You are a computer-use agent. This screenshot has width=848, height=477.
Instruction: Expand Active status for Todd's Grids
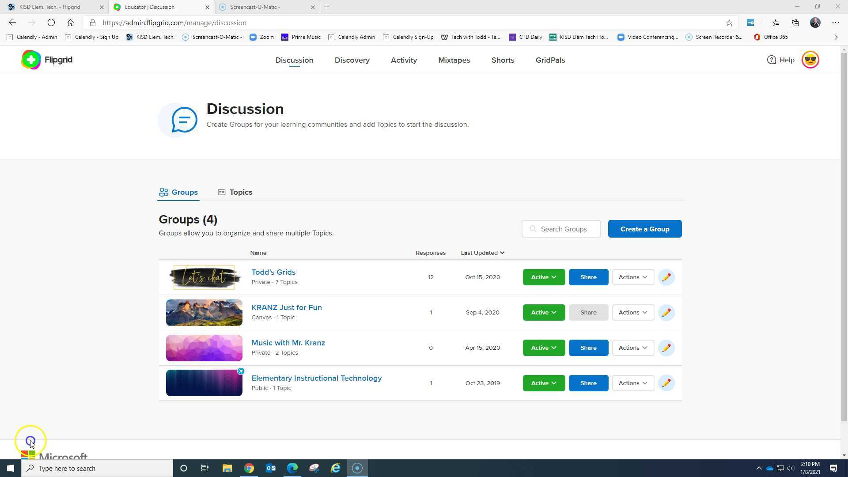(x=544, y=277)
